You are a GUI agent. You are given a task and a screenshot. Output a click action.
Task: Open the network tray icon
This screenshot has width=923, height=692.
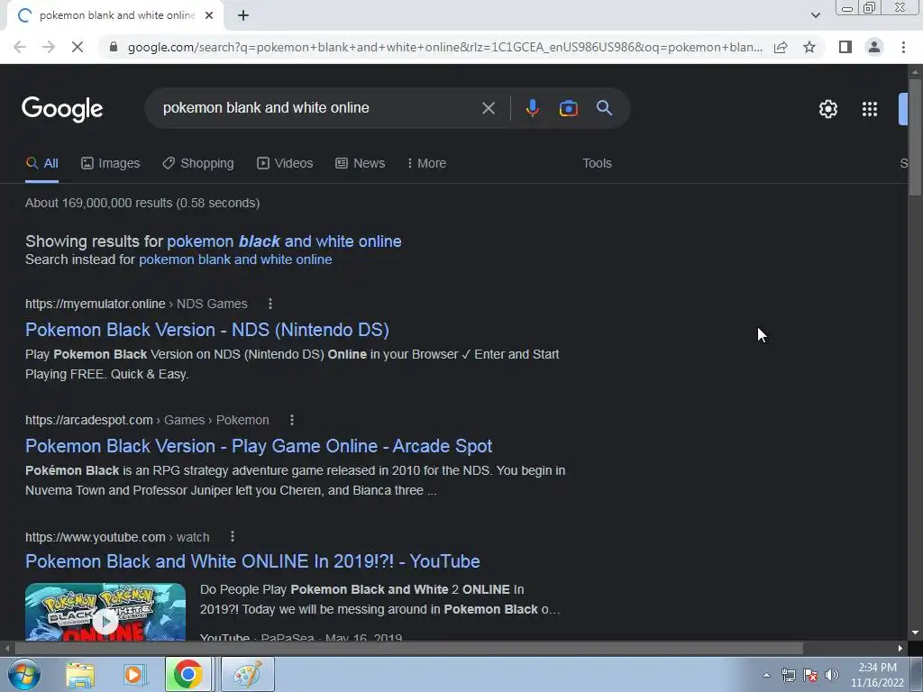pyautogui.click(x=788, y=675)
